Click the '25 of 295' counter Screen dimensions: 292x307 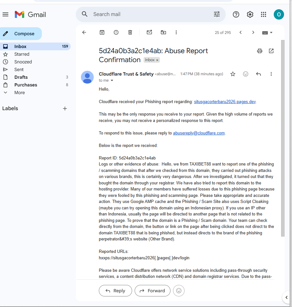tap(223, 33)
